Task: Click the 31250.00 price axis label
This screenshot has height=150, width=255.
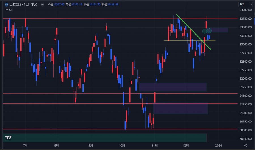Action: pyautogui.click(x=246, y=104)
